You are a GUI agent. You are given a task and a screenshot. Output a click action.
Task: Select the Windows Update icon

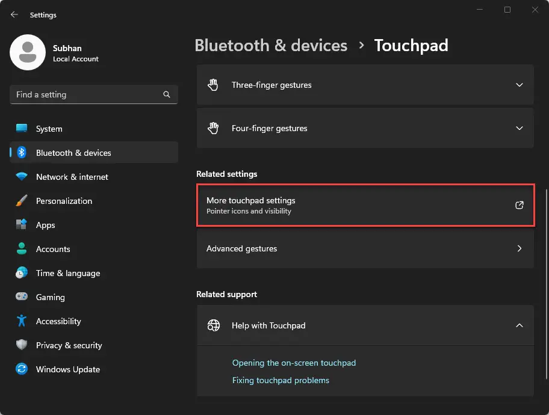[22, 369]
